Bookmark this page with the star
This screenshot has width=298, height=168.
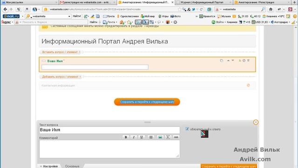pyautogui.click(x=179, y=9)
